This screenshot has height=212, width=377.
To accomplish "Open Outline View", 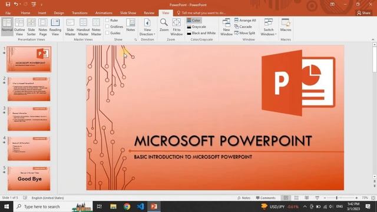I will (19, 27).
